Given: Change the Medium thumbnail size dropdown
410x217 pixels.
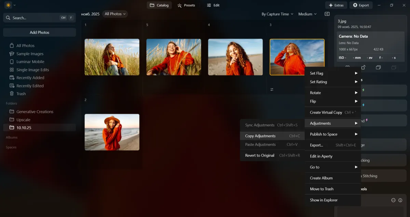Looking at the screenshot, I should 307,14.
